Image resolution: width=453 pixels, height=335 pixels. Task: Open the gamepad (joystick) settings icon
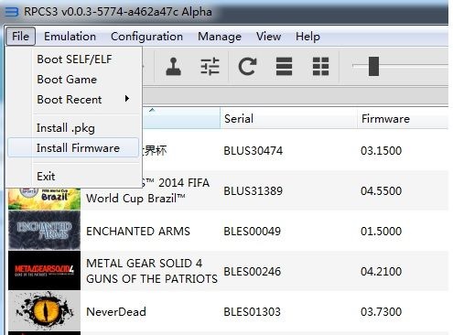[x=173, y=67]
